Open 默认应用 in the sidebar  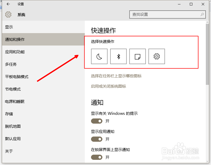pyautogui.click(x=43, y=139)
